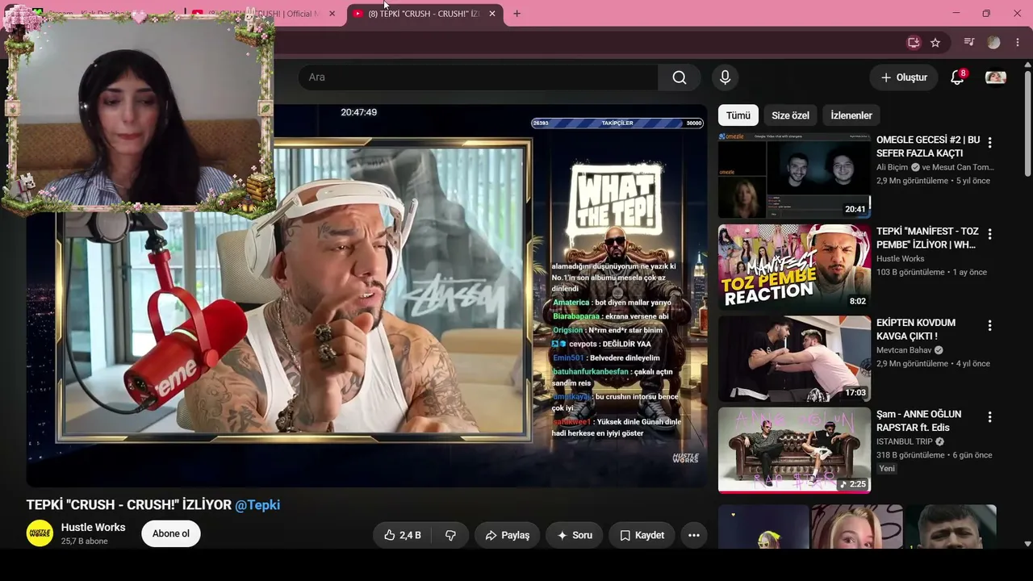Select the Size özel filter chip
Viewport: 1033px width, 581px height.
[790, 115]
